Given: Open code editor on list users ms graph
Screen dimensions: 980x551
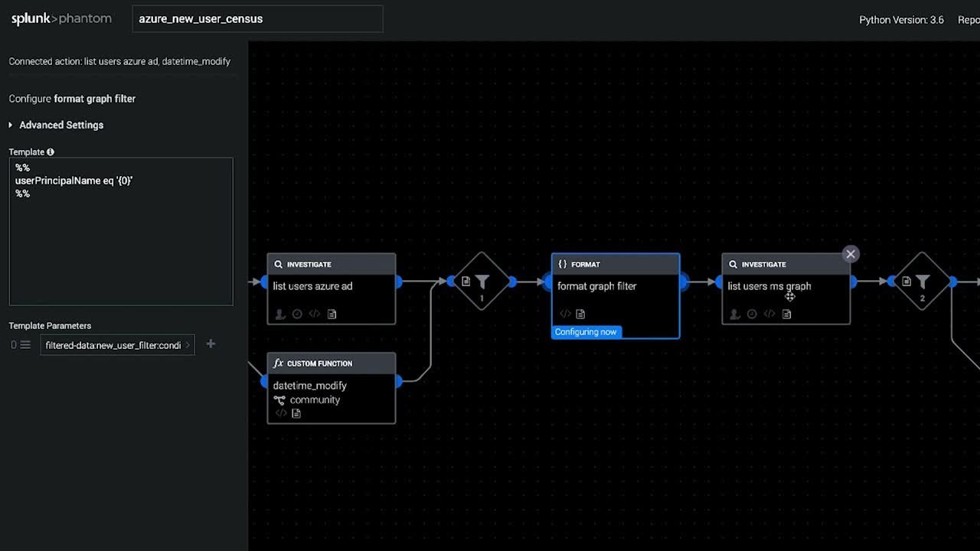Looking at the screenshot, I should (x=769, y=314).
